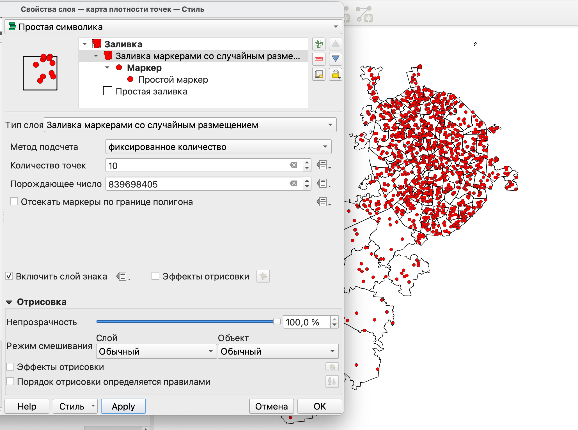Click the Непрозрачность slider handle
The width and height of the screenshot is (578, 430).
tap(277, 322)
